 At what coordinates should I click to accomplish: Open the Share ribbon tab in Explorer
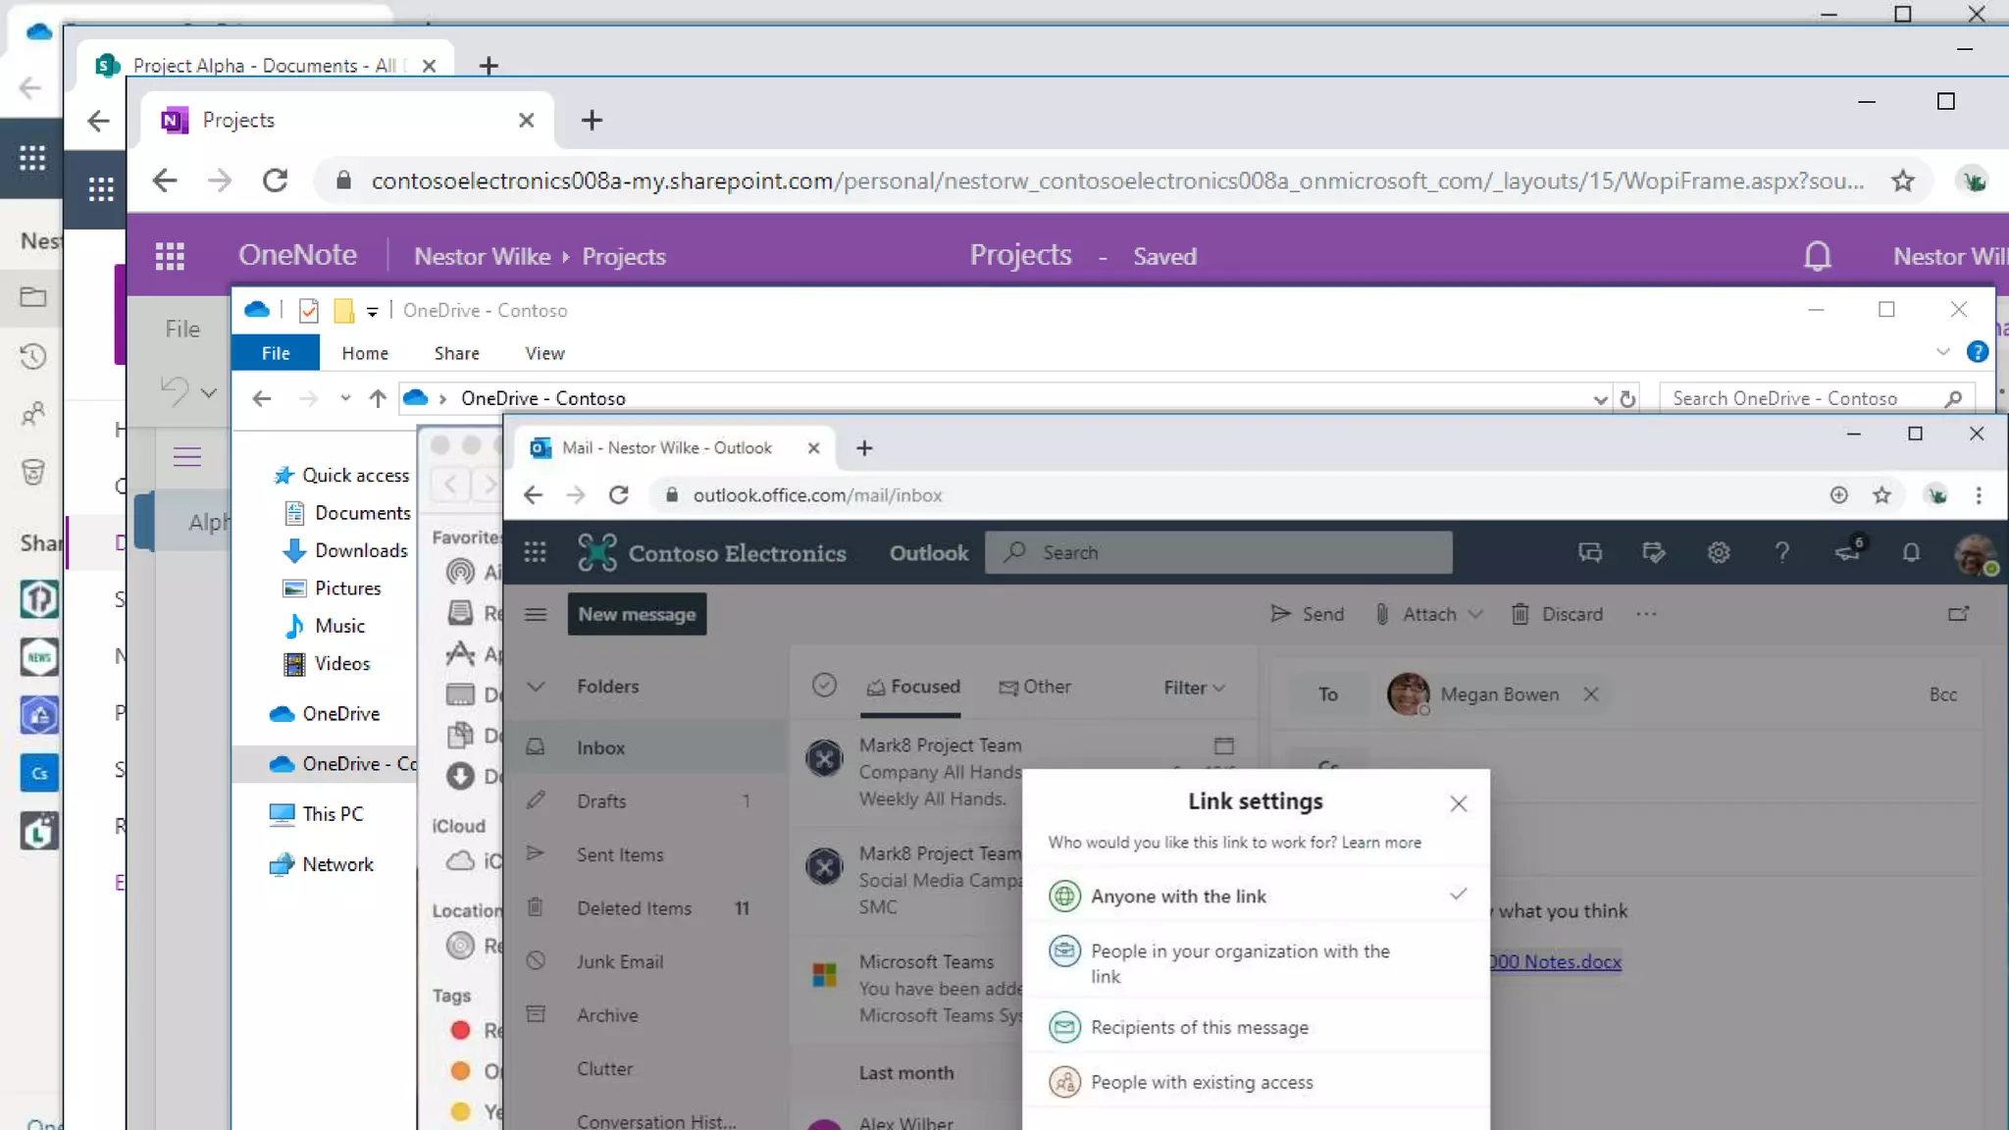tap(456, 353)
